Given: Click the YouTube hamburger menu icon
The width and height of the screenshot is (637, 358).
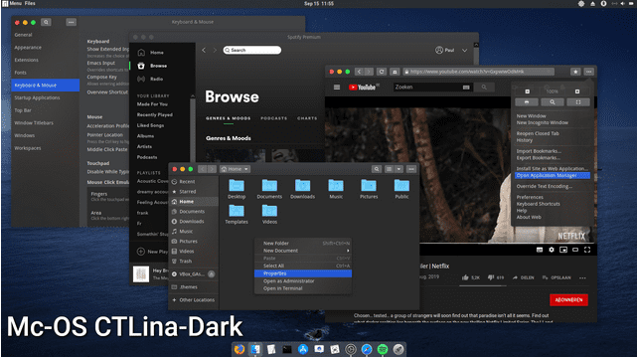Looking at the screenshot, I should pyautogui.click(x=337, y=87).
